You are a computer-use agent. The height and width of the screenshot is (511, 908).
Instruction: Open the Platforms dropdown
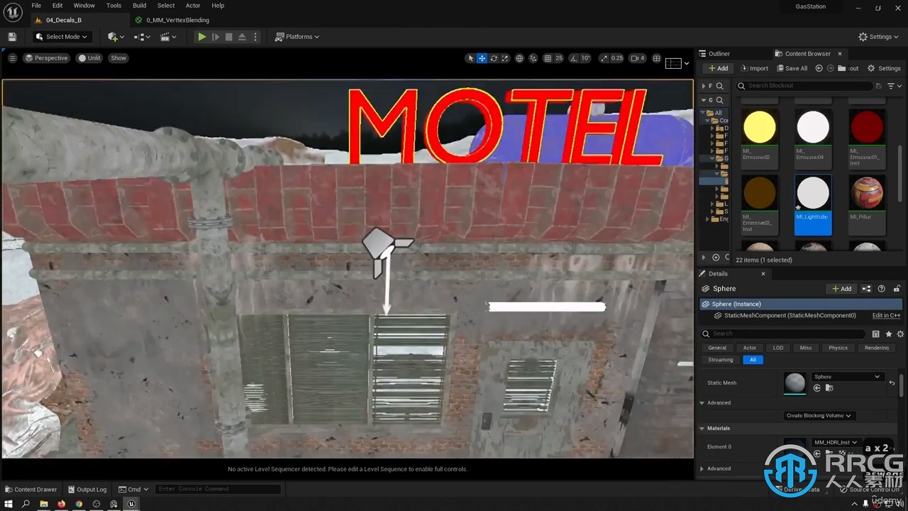297,37
